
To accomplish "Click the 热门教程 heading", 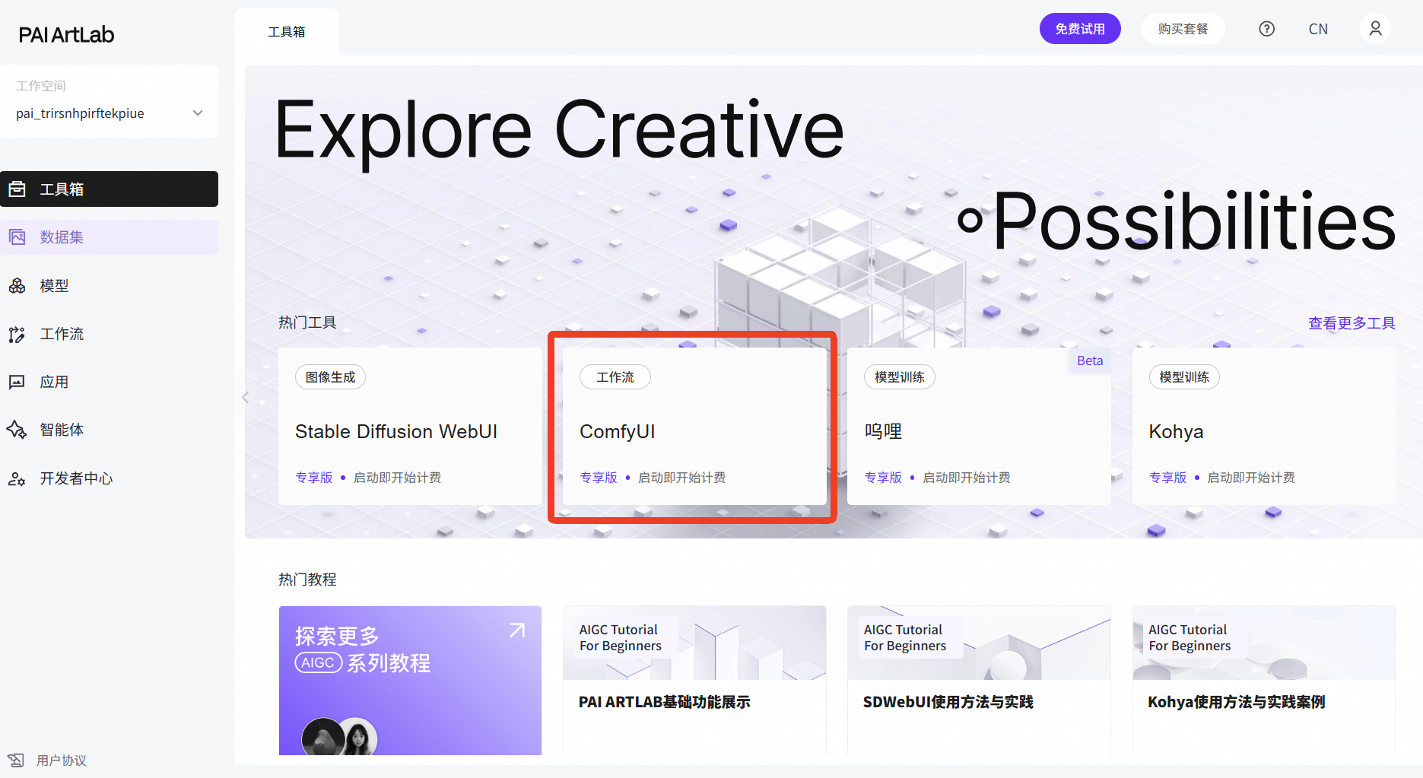I will pos(307,580).
